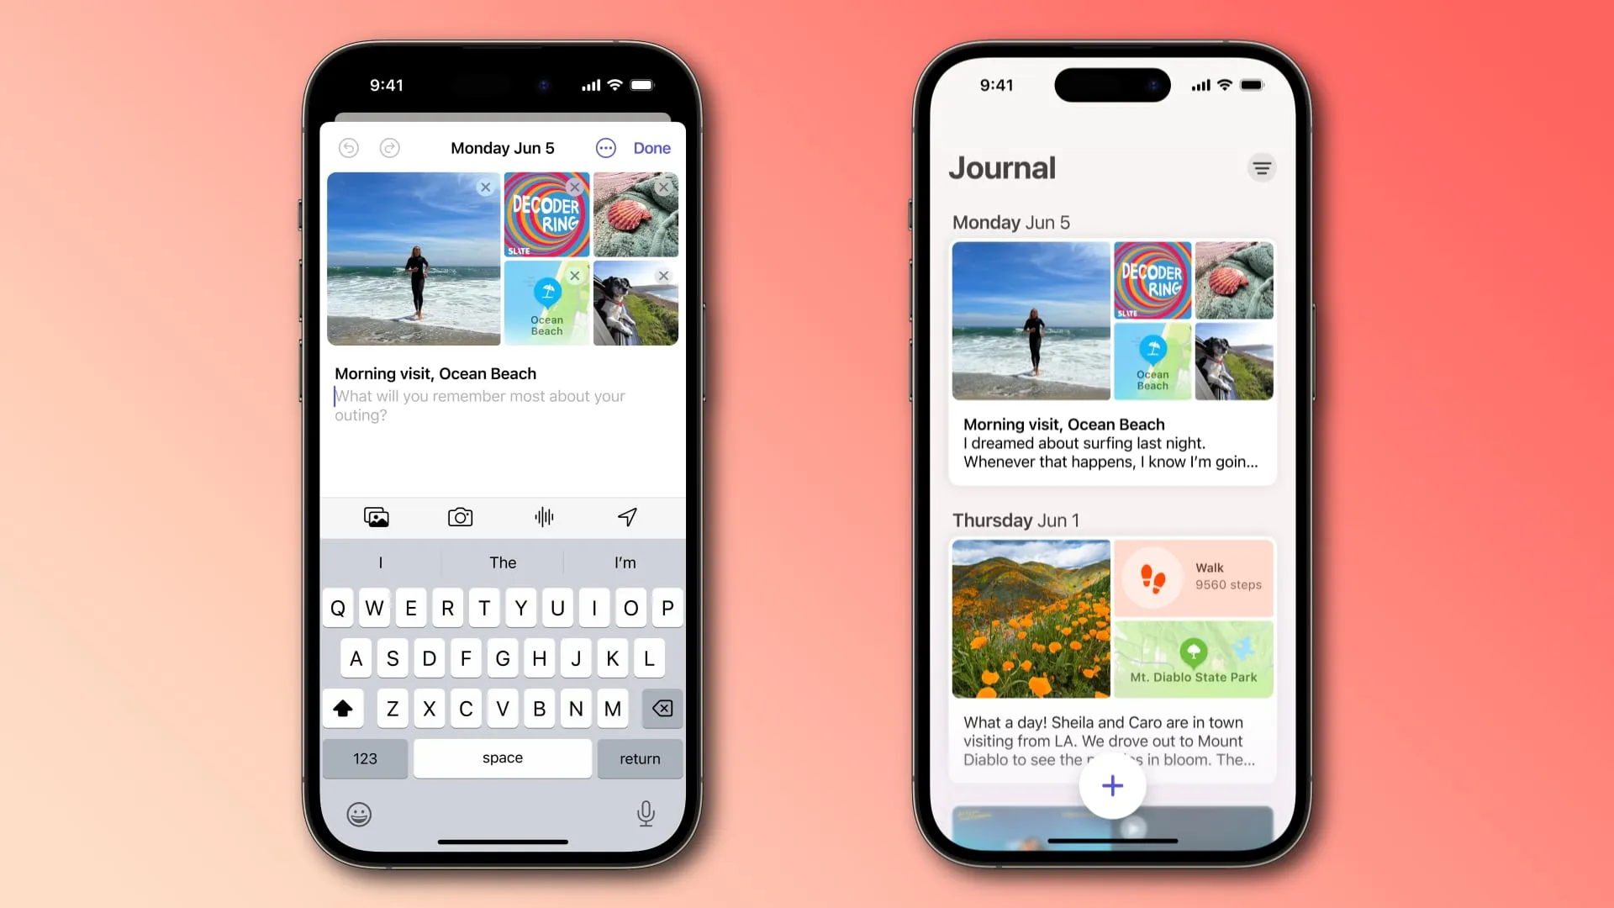Tap the audio waveform recording icon
Screen dimensions: 1614x908
[543, 515]
